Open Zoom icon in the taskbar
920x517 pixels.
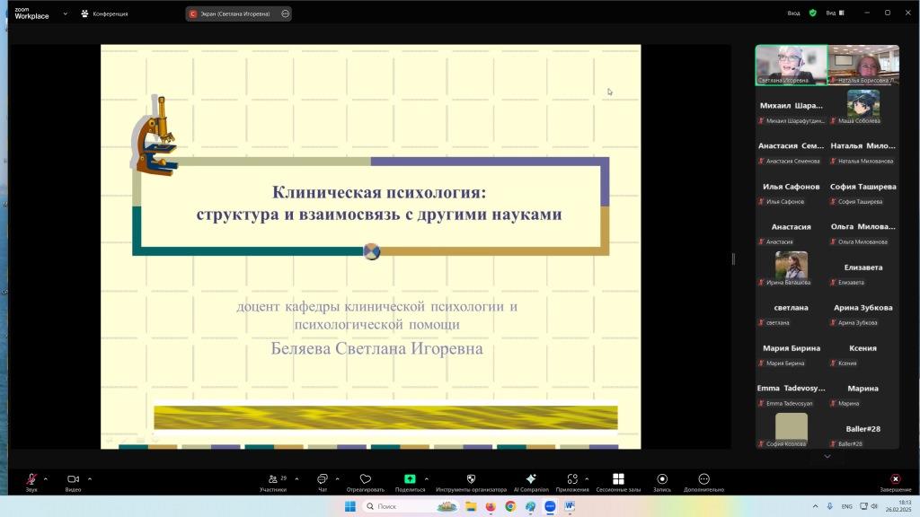pyautogui.click(x=550, y=506)
